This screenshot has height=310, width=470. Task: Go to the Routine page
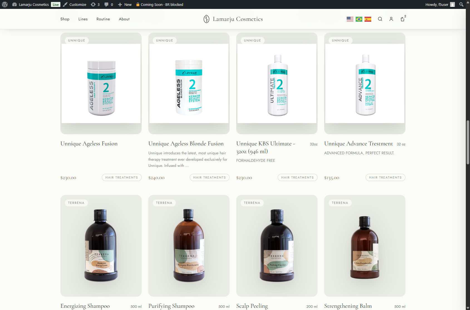pyautogui.click(x=103, y=19)
